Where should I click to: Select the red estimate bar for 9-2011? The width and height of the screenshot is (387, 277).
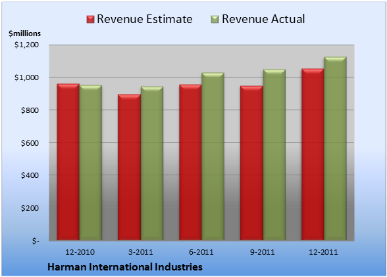251,163
